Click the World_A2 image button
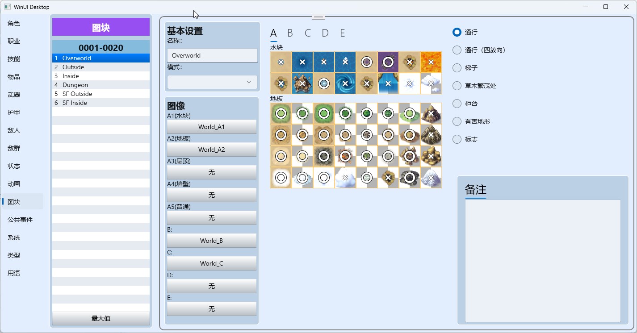Image resolution: width=637 pixels, height=333 pixels. pos(212,150)
